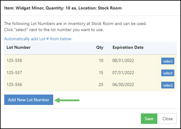This screenshot has height=129, width=181.
Task: Choose the select button for lot 125-557
Action: point(168,73)
